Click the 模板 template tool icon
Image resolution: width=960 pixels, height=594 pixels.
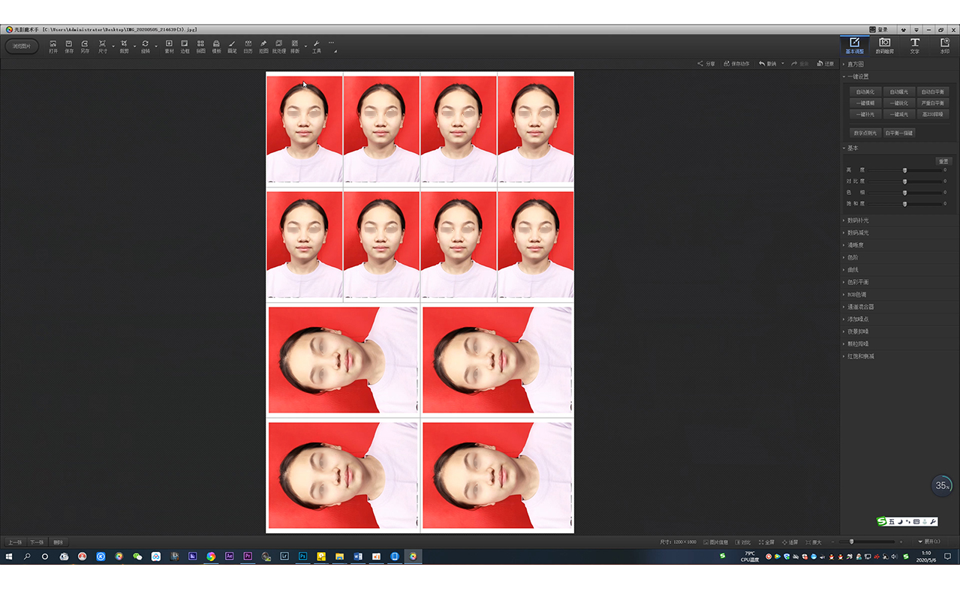pyautogui.click(x=215, y=46)
